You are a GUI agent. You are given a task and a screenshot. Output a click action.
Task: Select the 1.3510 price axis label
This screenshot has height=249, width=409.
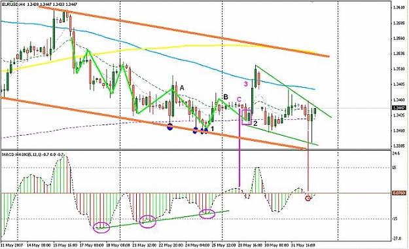point(399,69)
